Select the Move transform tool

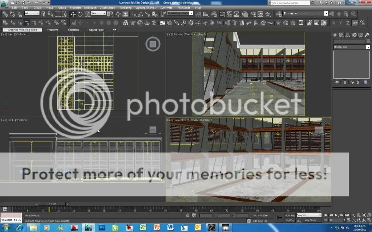(x=73, y=14)
